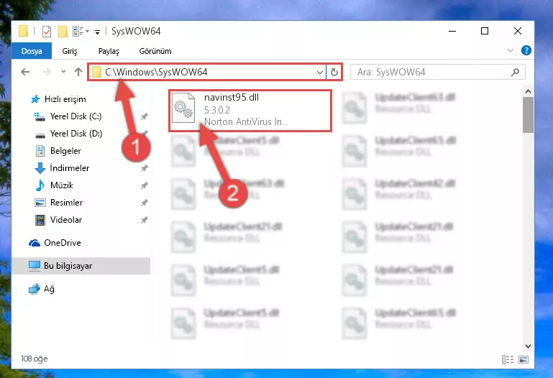Click the address bar path C:\Windows\SysWOW64
The width and height of the screenshot is (553, 378).
(156, 72)
